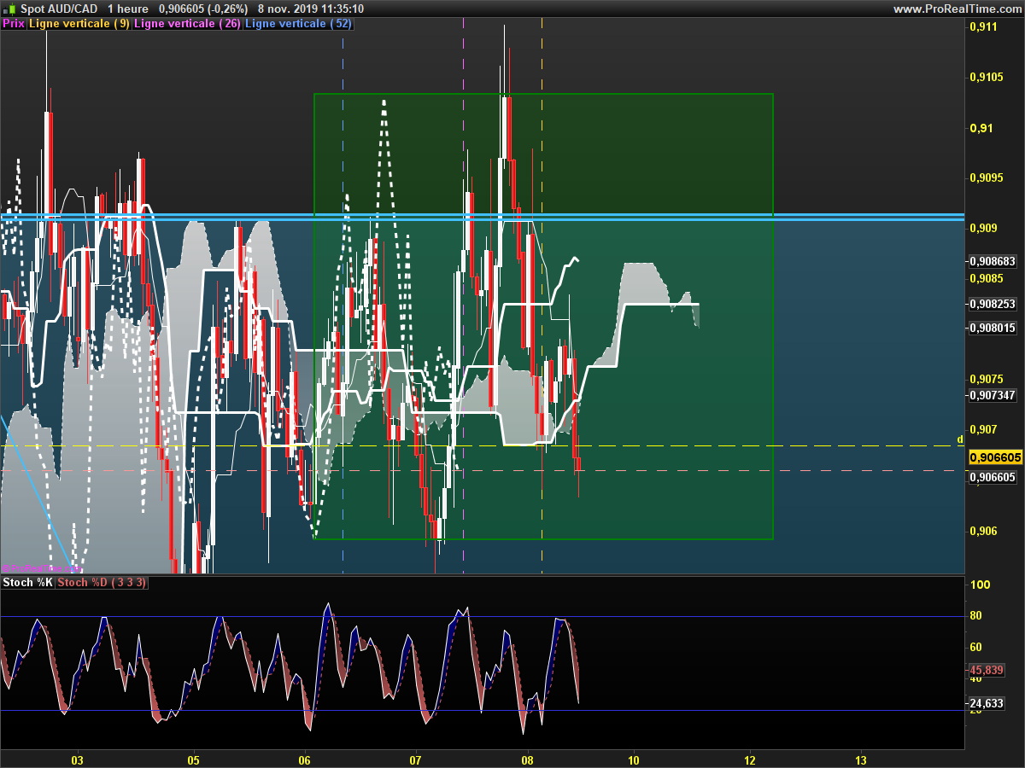
Task: Select the grey dashed vertical line
Action: click(343, 294)
